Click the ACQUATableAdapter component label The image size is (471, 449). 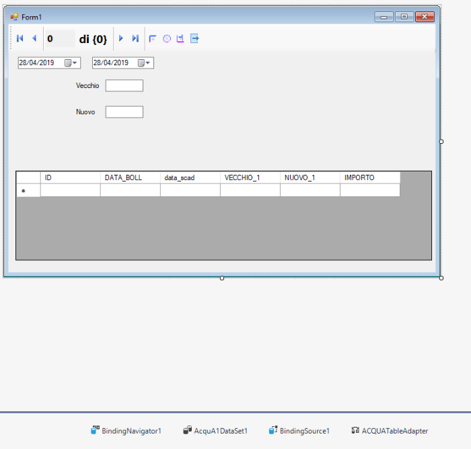(x=395, y=431)
